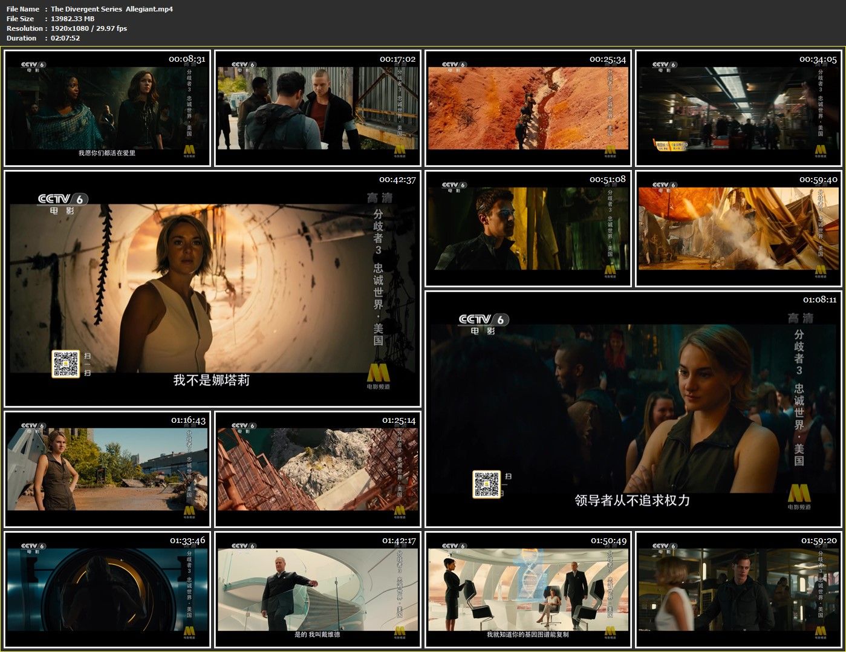Open the frame timestamped 01:50:49
The height and width of the screenshot is (652, 846).
click(x=528, y=590)
